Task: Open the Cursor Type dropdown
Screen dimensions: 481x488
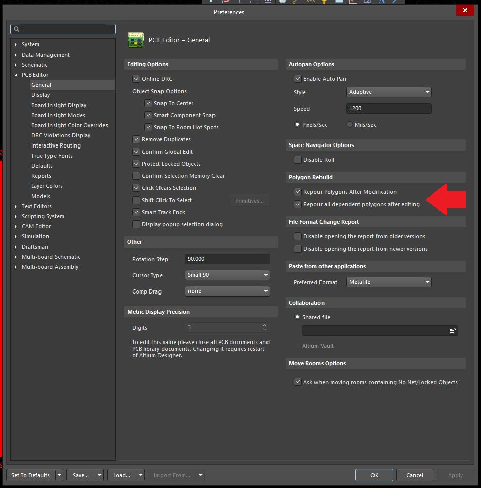Action: pos(227,275)
